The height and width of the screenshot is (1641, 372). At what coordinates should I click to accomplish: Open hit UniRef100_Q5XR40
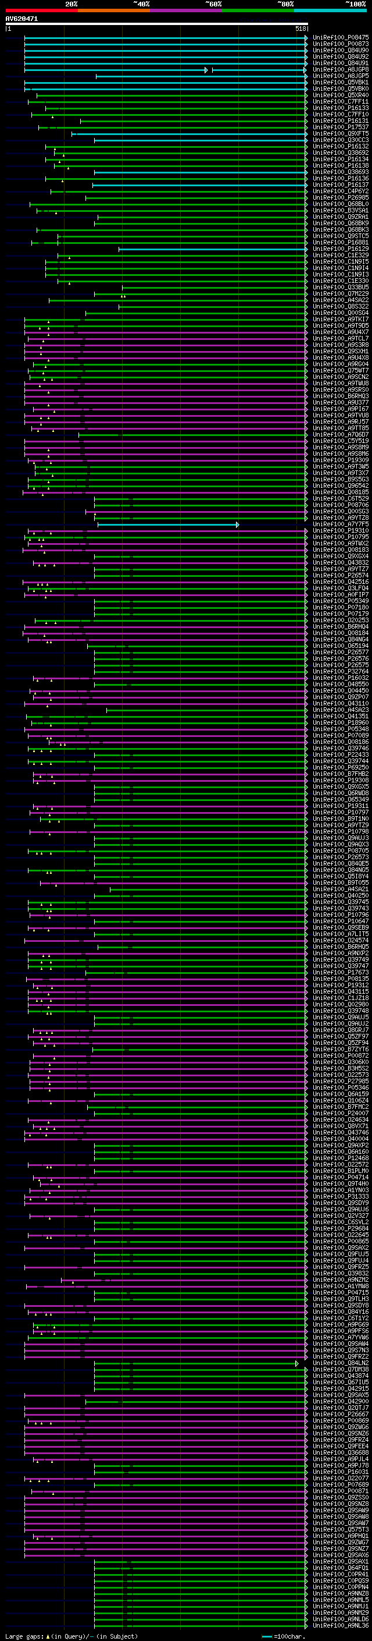click(x=341, y=95)
